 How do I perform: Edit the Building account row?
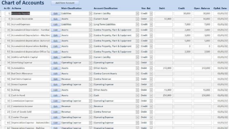pos(56,90)
